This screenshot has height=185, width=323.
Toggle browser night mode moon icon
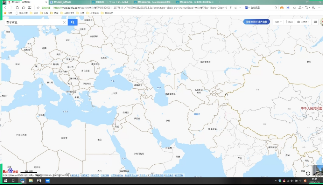[314, 7]
